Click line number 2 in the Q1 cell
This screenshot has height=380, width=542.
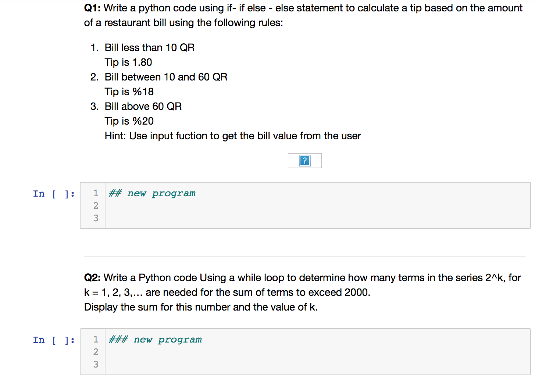[x=96, y=205]
